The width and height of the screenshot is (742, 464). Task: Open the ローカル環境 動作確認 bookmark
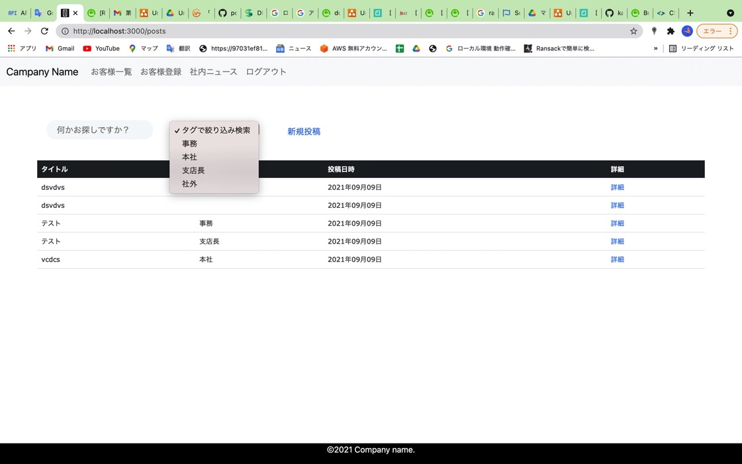pyautogui.click(x=481, y=48)
